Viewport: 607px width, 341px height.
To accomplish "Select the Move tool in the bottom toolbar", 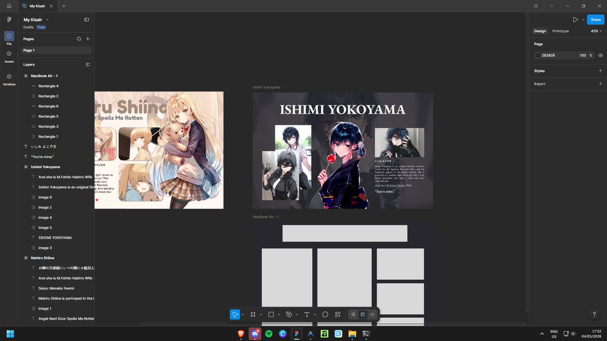I will (235, 314).
